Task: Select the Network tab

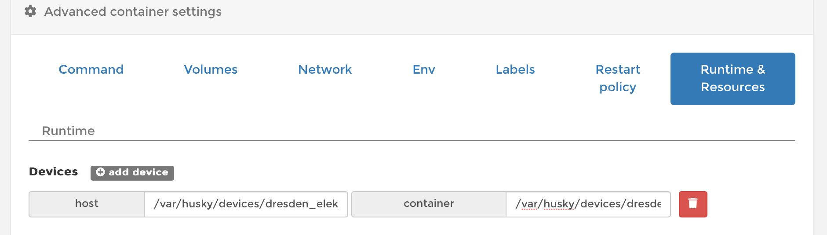Action: click(325, 70)
